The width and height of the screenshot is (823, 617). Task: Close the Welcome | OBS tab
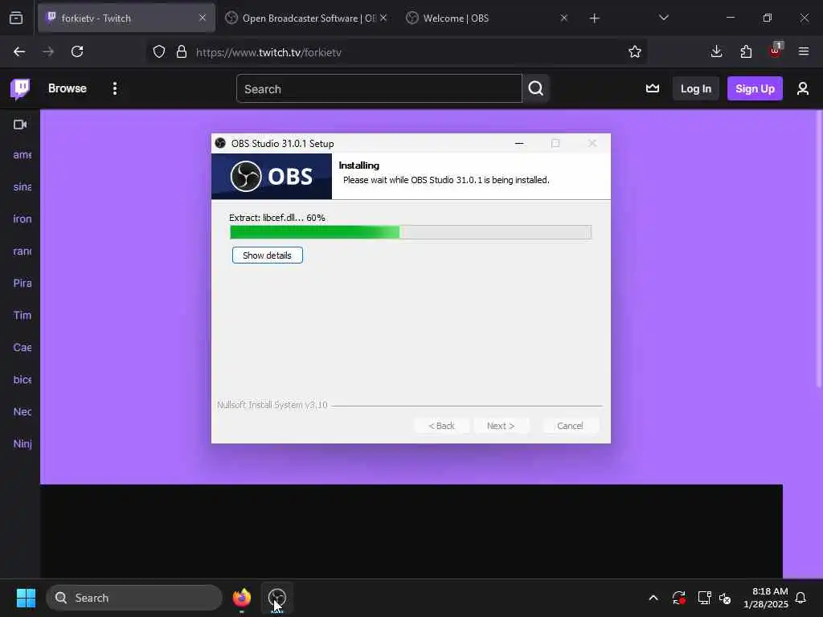tap(563, 18)
